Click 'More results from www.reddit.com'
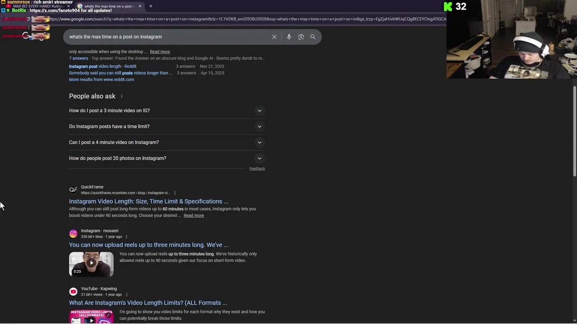 [x=101, y=80]
